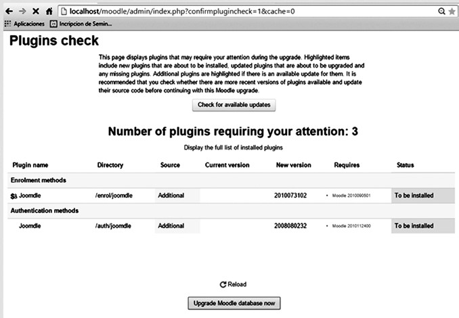The image size is (459, 318).
Task: Select the Authentication methods group row
Action: tap(232, 210)
